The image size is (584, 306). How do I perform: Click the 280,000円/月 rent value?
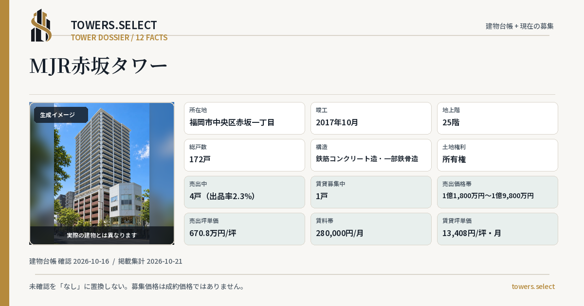click(340, 233)
